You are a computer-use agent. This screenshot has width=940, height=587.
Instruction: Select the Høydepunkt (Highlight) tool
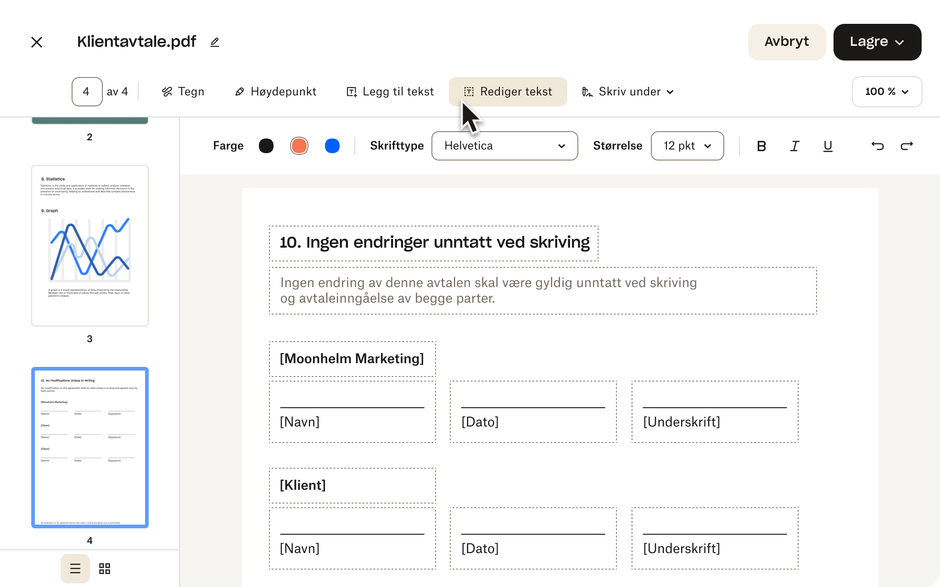pos(276,91)
